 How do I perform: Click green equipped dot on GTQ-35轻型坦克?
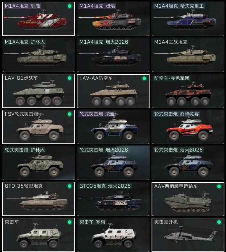(69, 186)
